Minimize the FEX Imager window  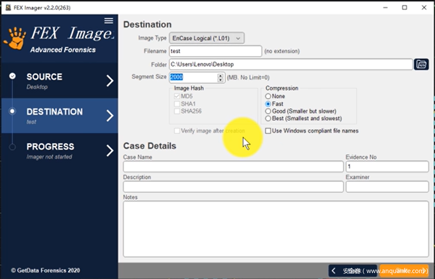[x=385, y=8]
